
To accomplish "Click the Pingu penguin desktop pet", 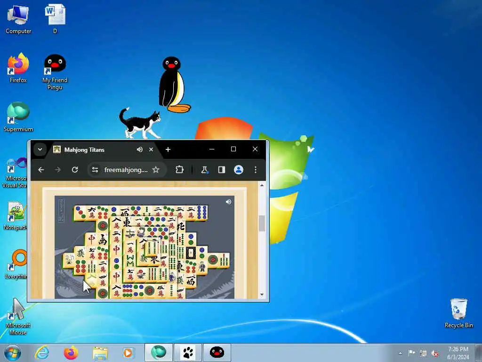I will click(x=173, y=85).
